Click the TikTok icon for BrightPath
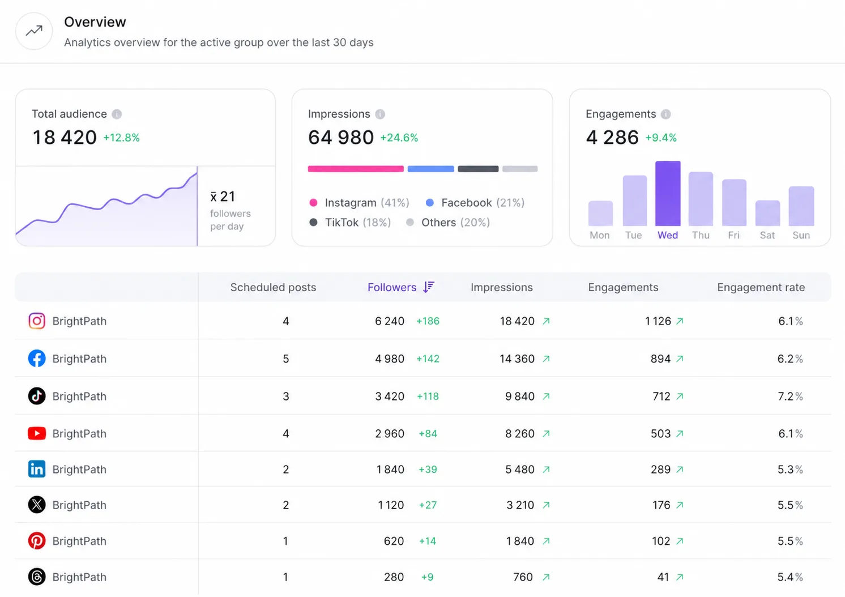The height and width of the screenshot is (597, 845). (37, 396)
